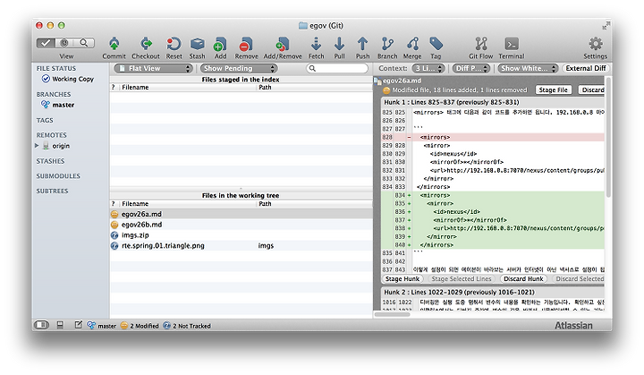Click Filename header in staged files
Screen dimensions: 644x375
pyautogui.click(x=136, y=87)
